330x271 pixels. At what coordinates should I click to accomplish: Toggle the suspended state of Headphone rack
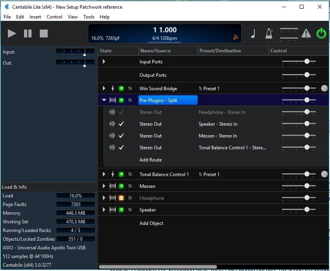click(x=121, y=198)
